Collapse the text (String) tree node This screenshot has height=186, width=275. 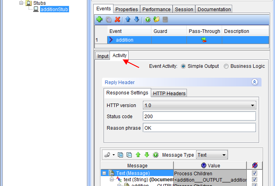[112, 180]
